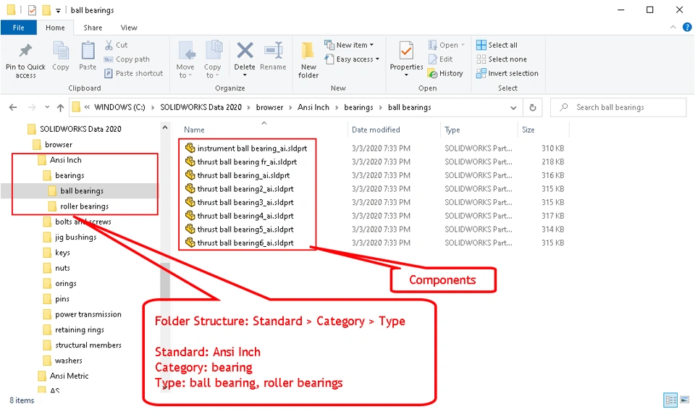This screenshot has width=695, height=412.
Task: Open the Open button dropdown arrow
Action: (463, 45)
